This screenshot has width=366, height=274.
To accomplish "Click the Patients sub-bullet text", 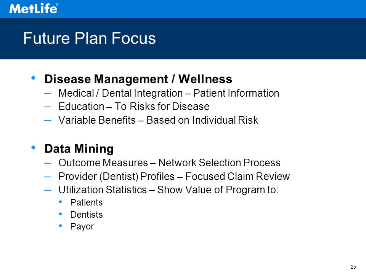I will click(x=87, y=202).
